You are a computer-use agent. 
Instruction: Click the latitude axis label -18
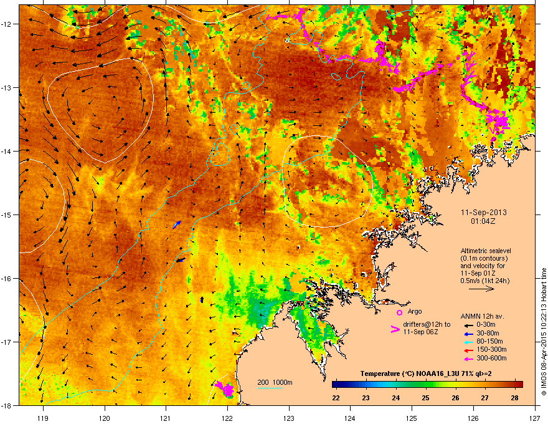pyautogui.click(x=6, y=405)
